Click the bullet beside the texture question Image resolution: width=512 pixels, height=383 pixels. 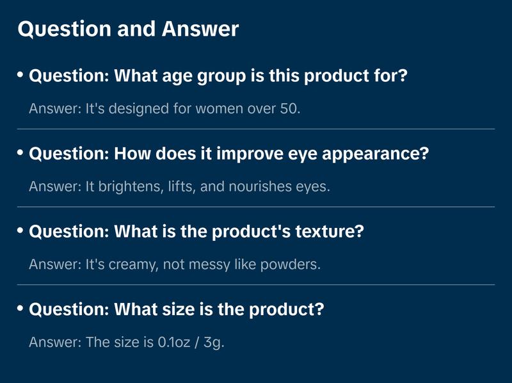coord(20,231)
